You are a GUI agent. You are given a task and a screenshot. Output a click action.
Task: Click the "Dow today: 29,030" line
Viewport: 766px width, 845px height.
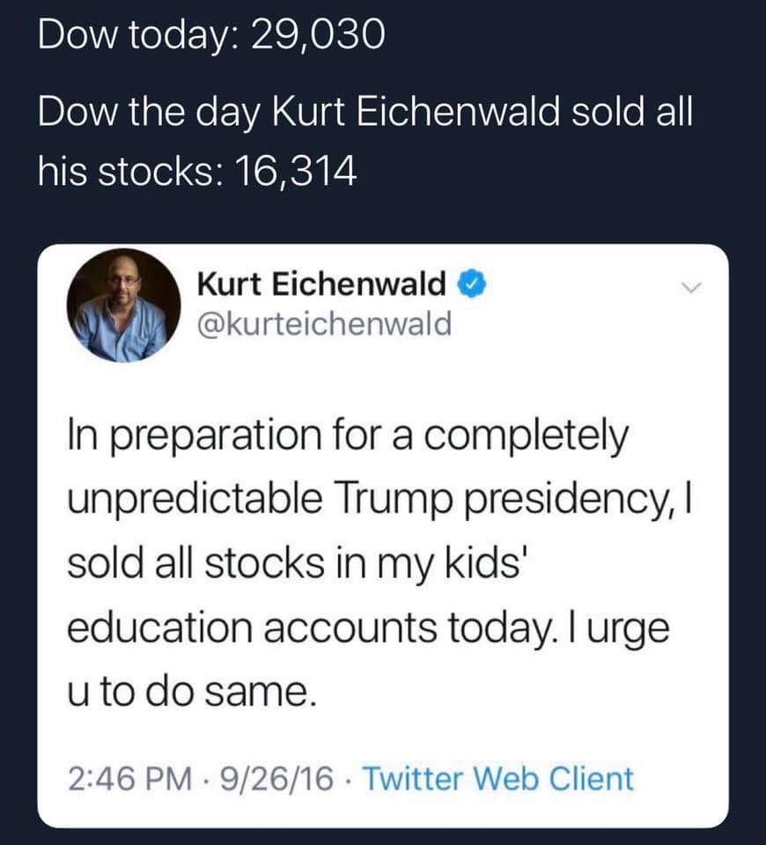tap(211, 34)
